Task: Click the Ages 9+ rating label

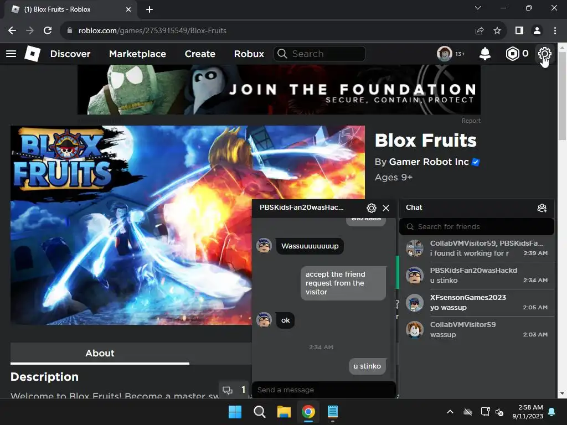Action: 394,178
